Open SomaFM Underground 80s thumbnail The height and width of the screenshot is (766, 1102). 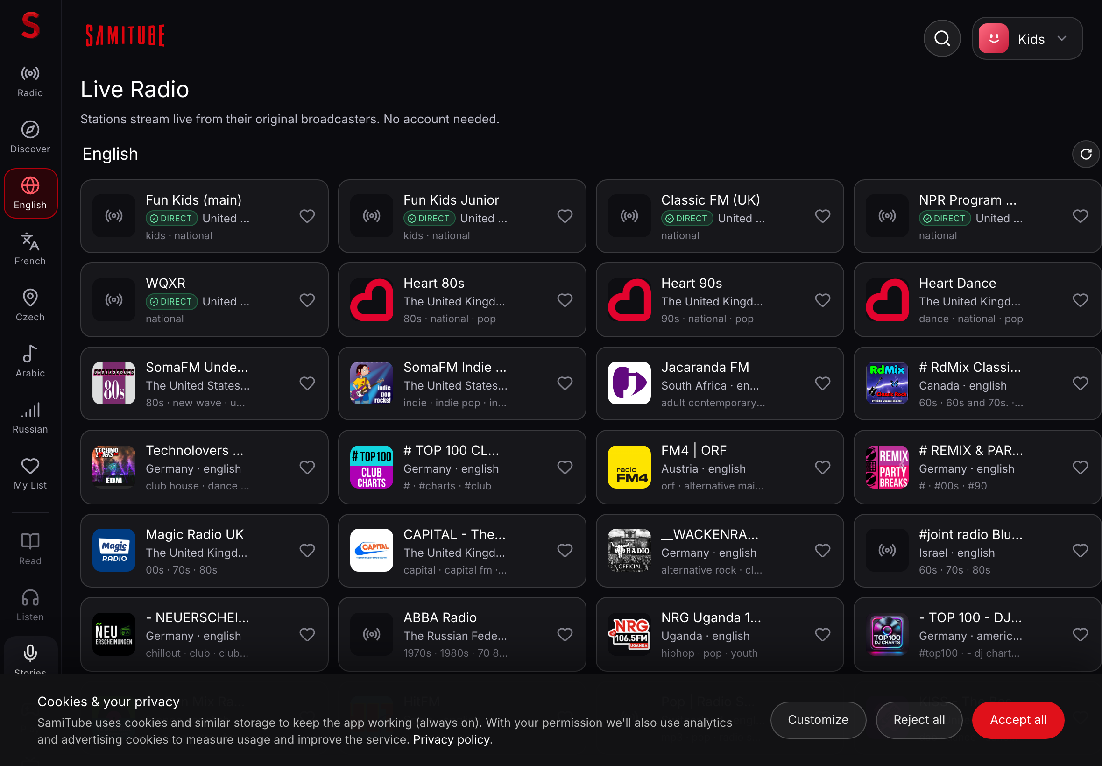[x=114, y=383]
